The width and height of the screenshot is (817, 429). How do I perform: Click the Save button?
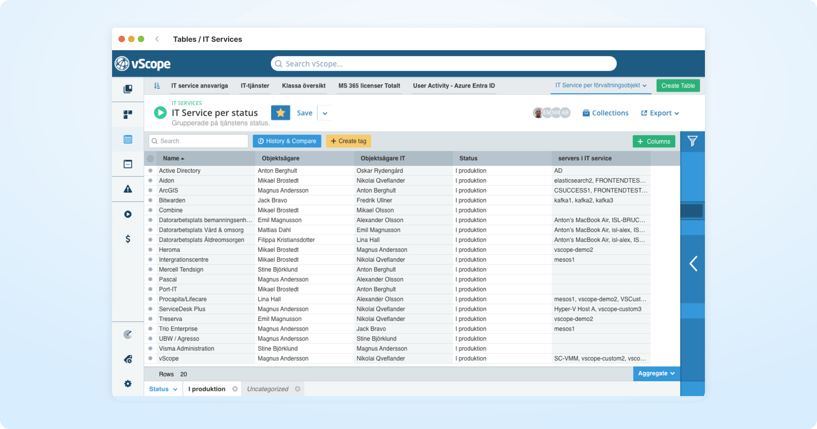tap(304, 113)
